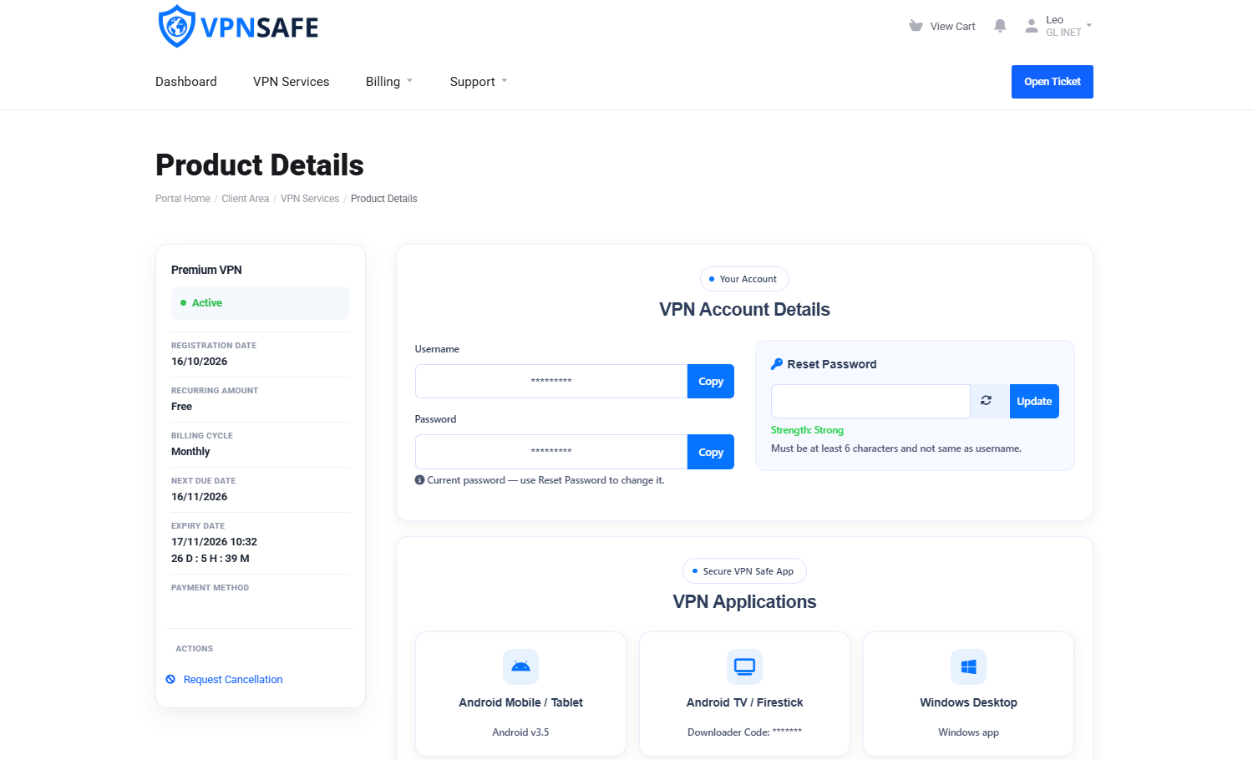Open the notifications bell
1253x760 pixels.
coord(1000,26)
